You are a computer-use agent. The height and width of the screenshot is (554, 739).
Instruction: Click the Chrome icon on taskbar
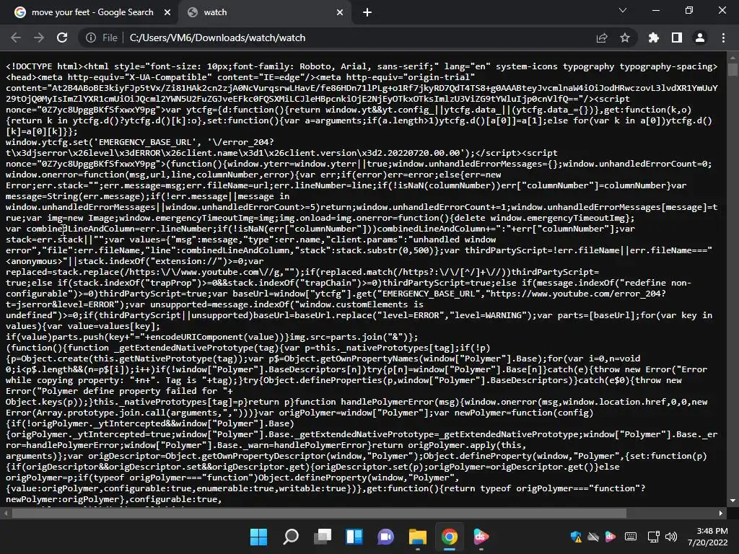point(449,537)
